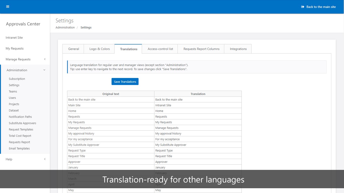Edit Request Type translation field
Viewport: 344px width, 193px height.
pos(198,151)
